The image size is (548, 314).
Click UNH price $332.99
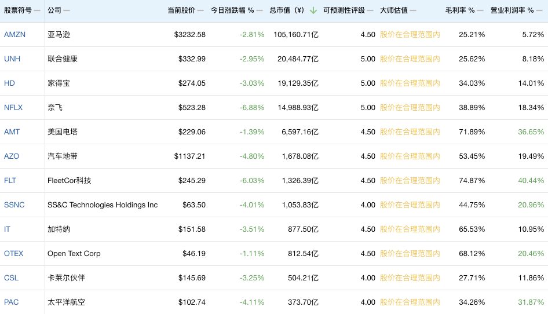point(192,59)
